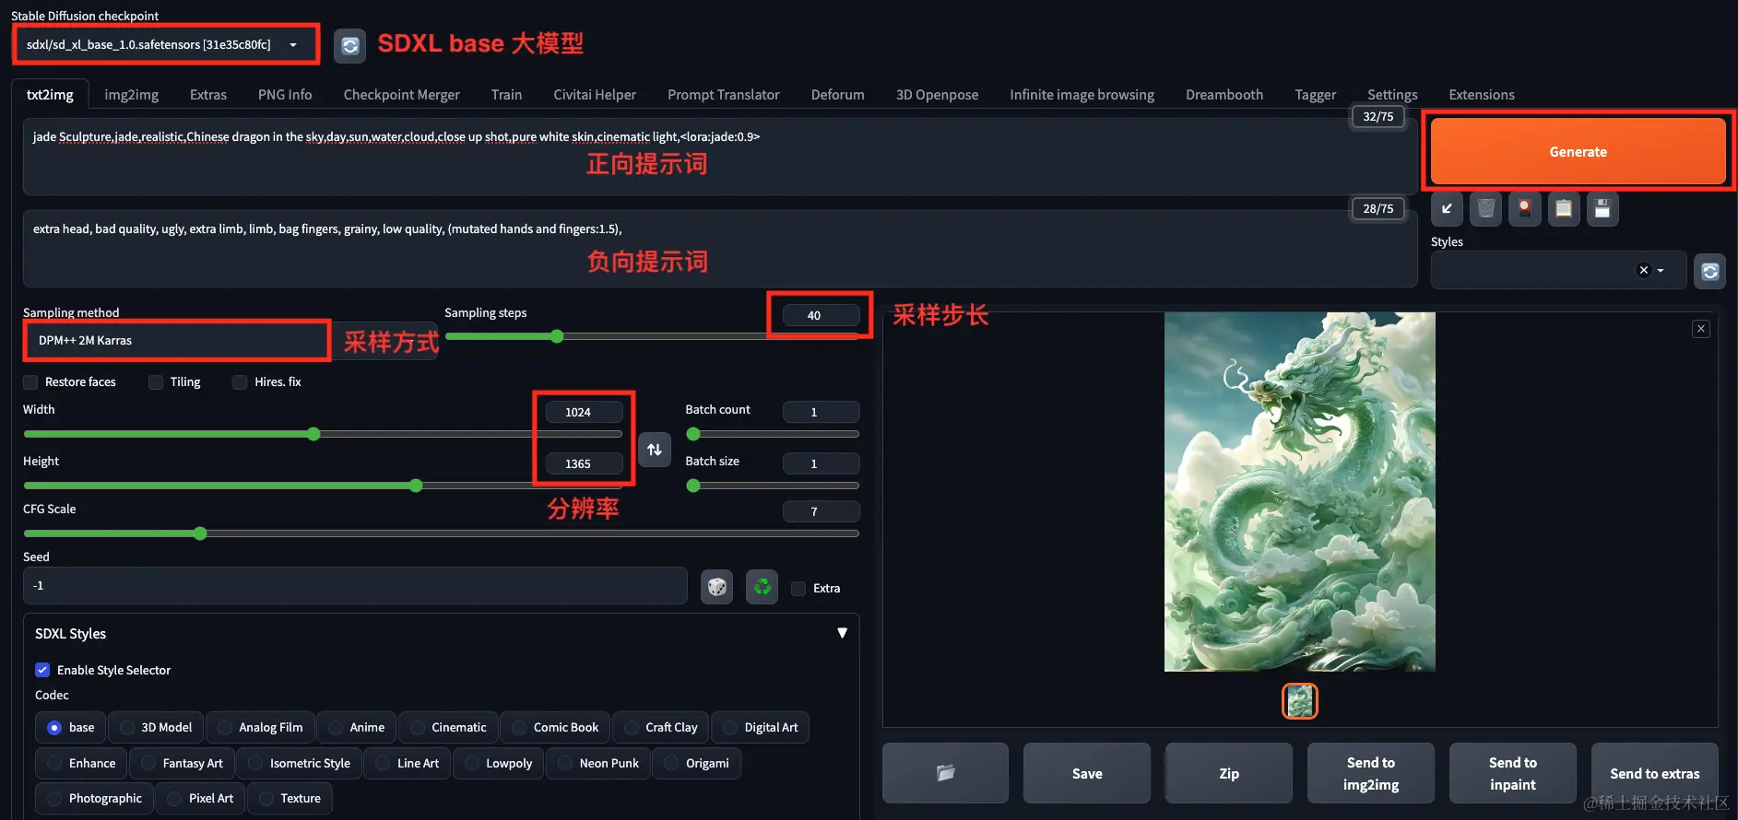Adjust the CFG Scale slider handle

(x=200, y=533)
